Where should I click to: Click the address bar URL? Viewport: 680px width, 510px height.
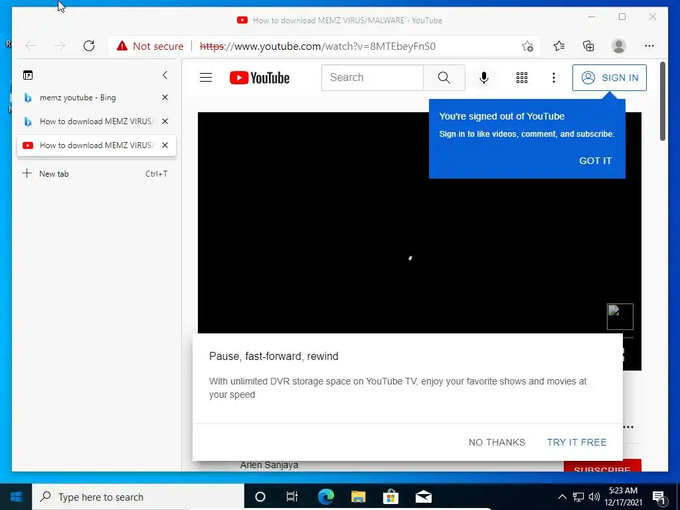317,46
